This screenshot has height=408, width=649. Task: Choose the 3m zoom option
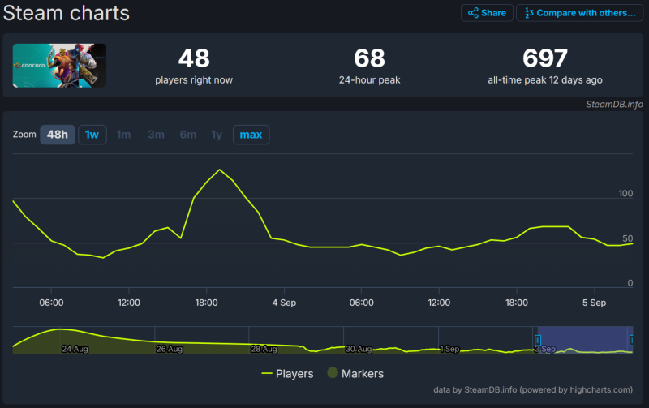(x=156, y=135)
